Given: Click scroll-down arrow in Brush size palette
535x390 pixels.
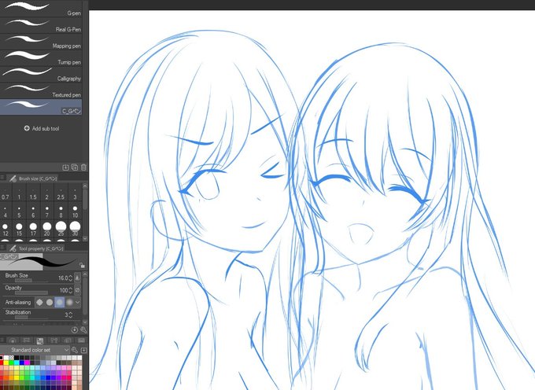Looking at the screenshot, I should [x=85, y=238].
